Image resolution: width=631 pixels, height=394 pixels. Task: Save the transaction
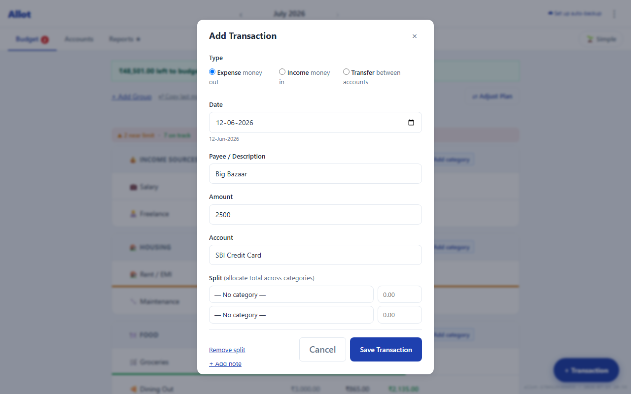click(x=386, y=349)
